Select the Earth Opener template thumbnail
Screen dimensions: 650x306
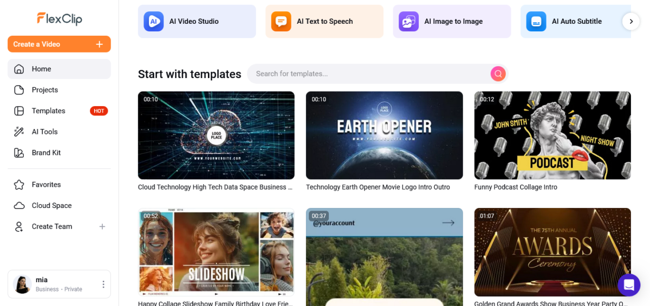[x=384, y=135]
